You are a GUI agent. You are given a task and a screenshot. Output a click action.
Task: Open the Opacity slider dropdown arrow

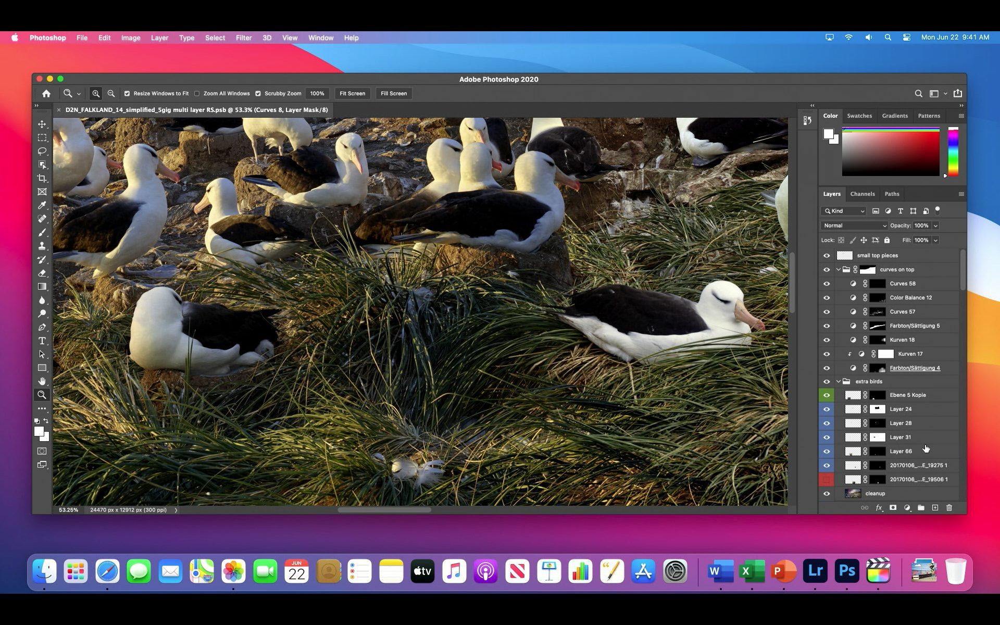[935, 226]
